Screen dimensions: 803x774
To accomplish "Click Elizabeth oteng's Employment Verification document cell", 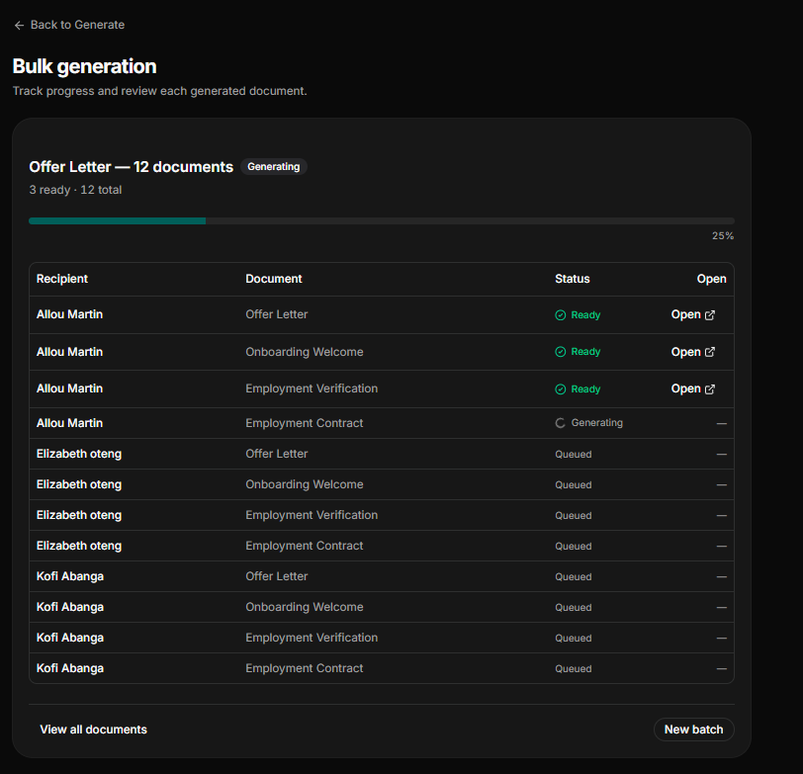I will [x=312, y=515].
